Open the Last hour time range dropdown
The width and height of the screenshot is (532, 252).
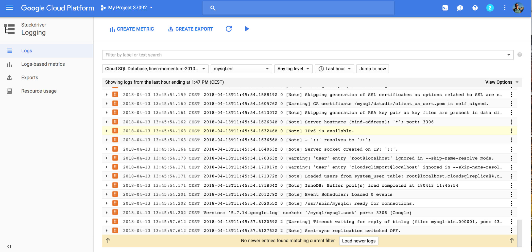(335, 69)
